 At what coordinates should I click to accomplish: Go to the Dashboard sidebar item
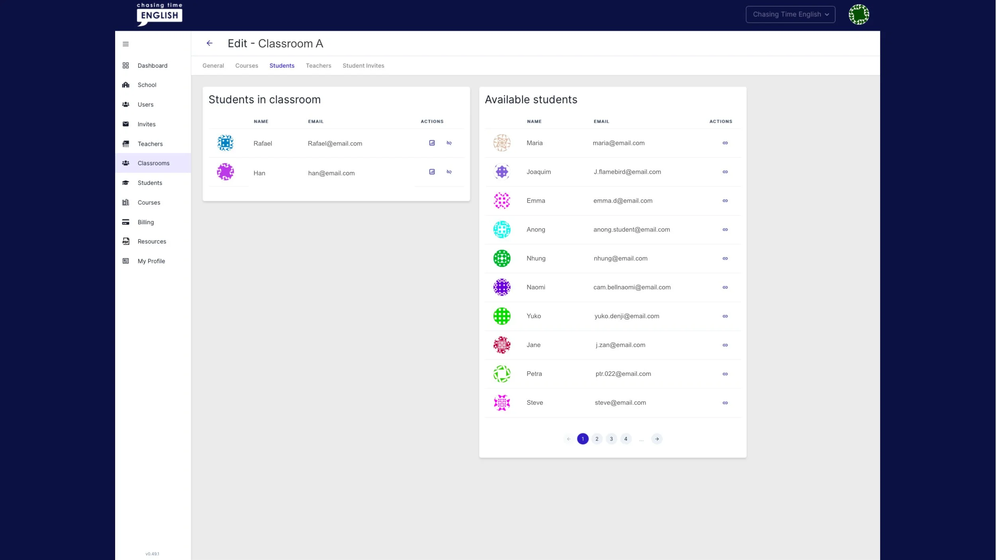pyautogui.click(x=152, y=66)
